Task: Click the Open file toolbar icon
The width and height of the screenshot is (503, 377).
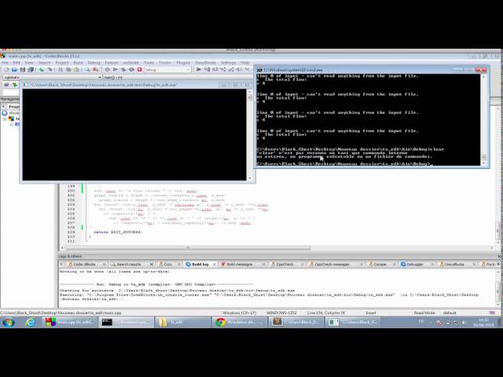Action: point(14,70)
